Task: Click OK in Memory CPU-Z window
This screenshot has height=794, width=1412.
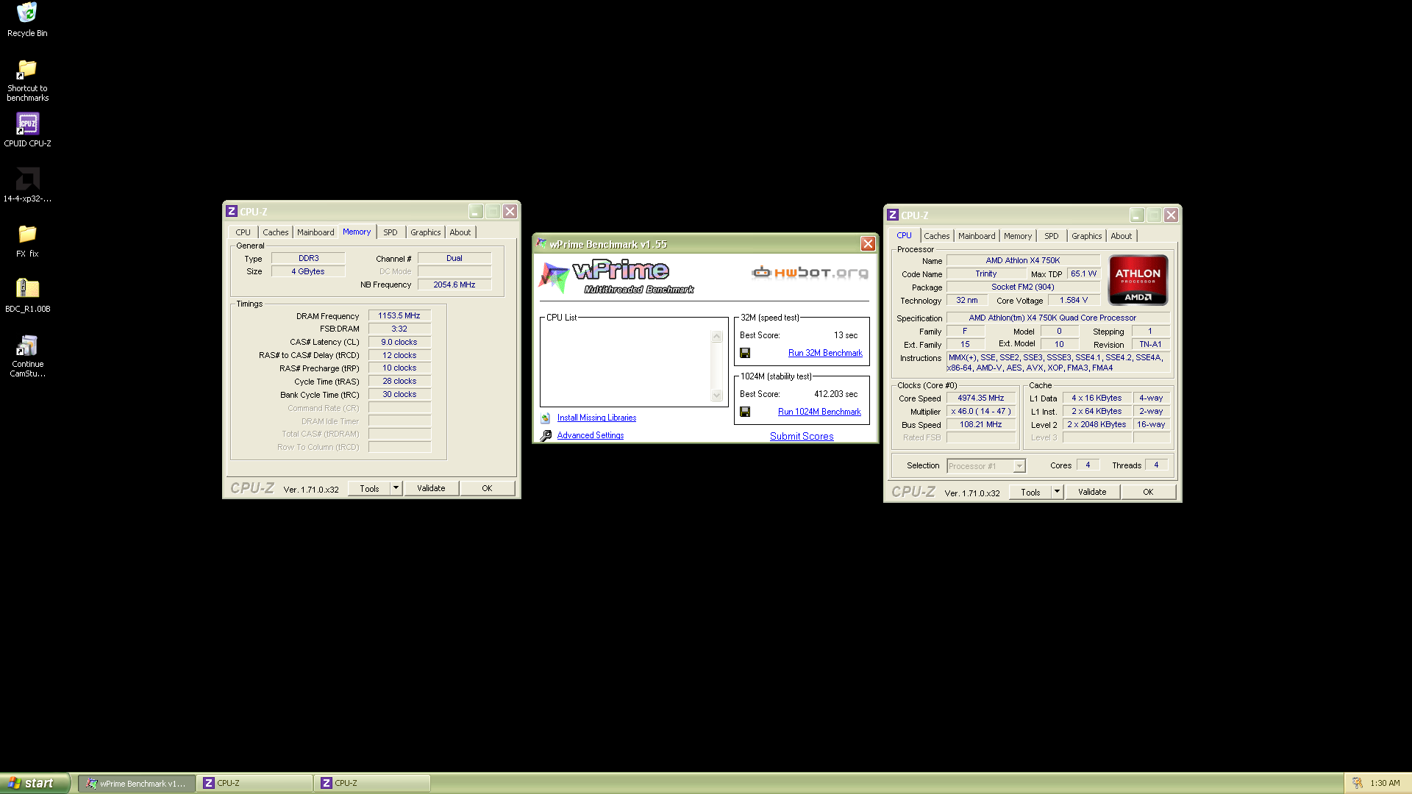Action: [x=487, y=488]
